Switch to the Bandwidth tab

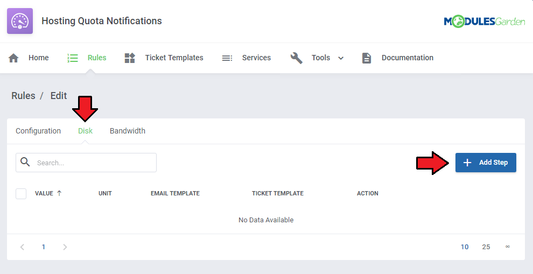[x=128, y=131]
